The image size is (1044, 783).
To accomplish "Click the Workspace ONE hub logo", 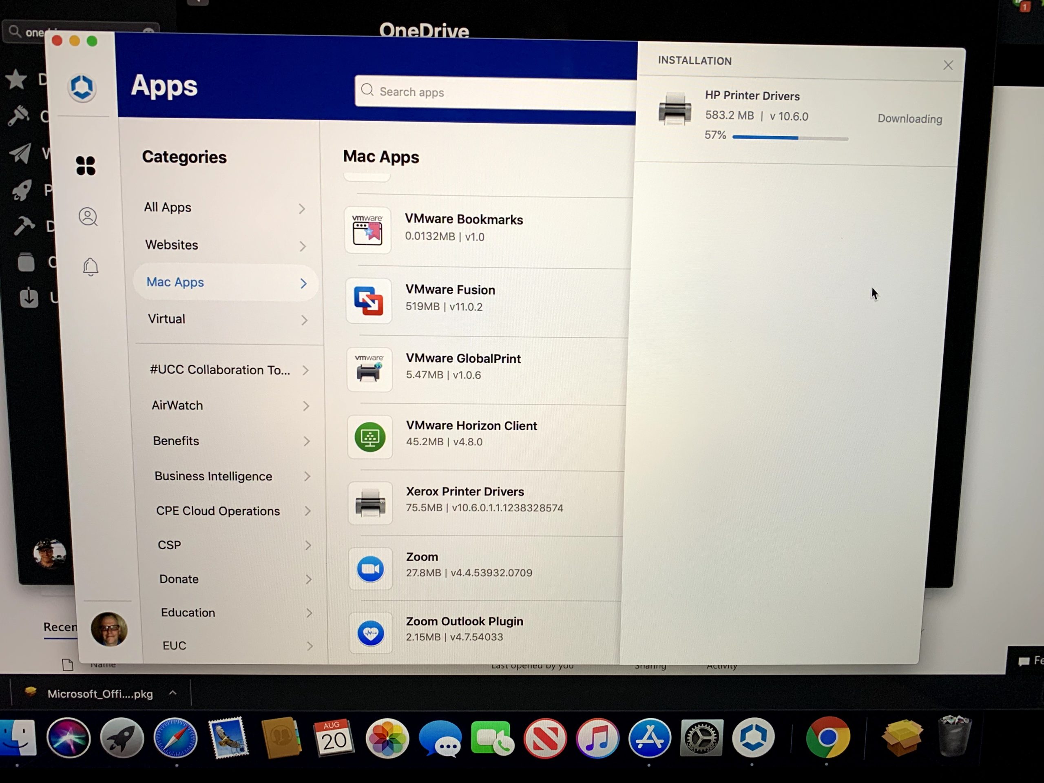I will (x=82, y=87).
